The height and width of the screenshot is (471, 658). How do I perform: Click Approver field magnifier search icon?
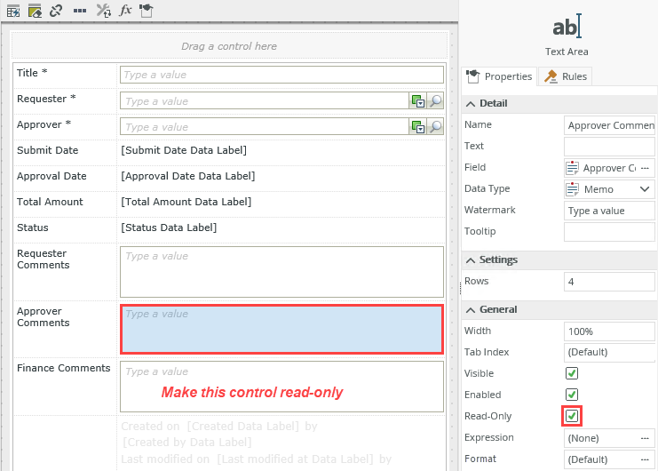(436, 127)
